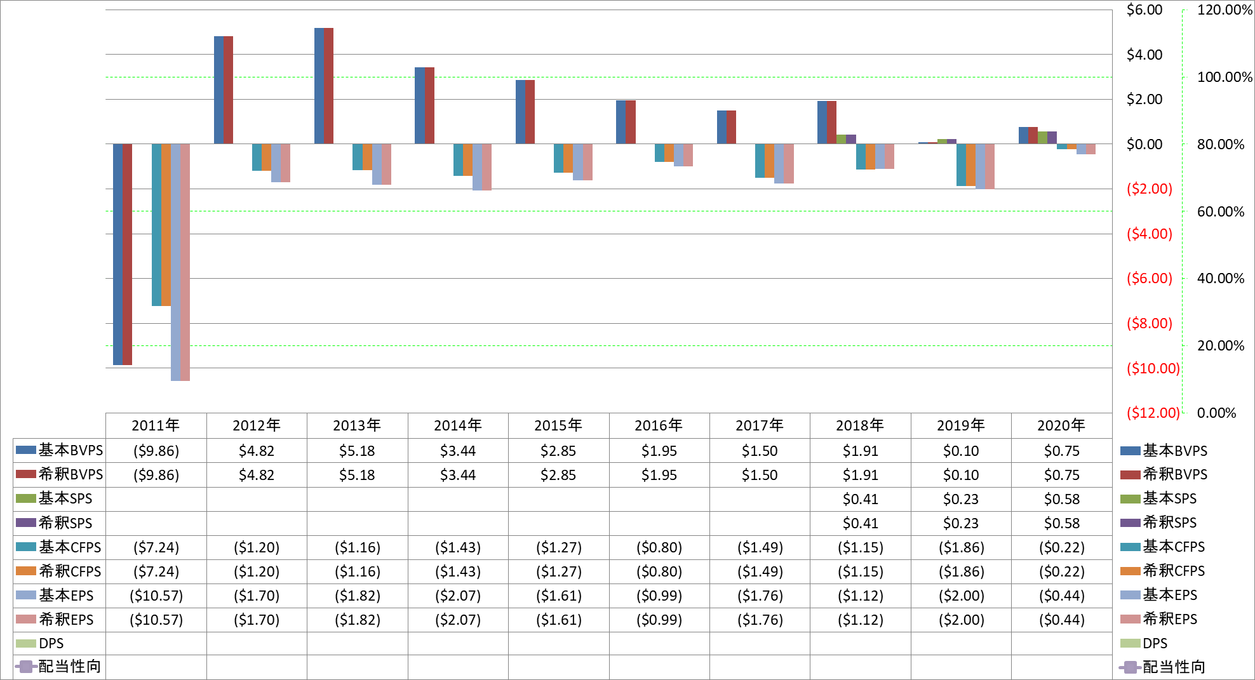Click the 120.00% secondary axis label
1255x680 pixels.
1225,10
